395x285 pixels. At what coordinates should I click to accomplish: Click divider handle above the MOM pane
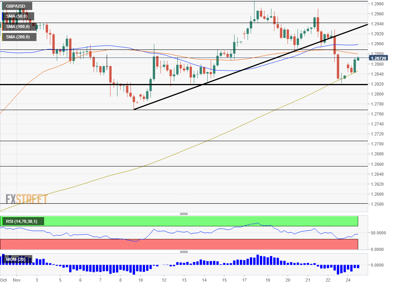coord(184,252)
